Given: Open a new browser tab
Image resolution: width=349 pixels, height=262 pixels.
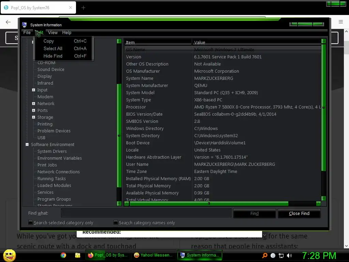Looking at the screenshot, I should 83,8.
